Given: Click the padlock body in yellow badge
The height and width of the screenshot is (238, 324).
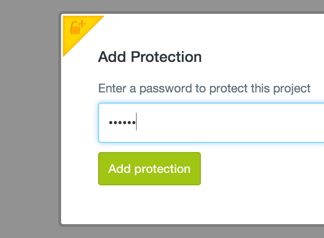Looking at the screenshot, I should coord(75,31).
